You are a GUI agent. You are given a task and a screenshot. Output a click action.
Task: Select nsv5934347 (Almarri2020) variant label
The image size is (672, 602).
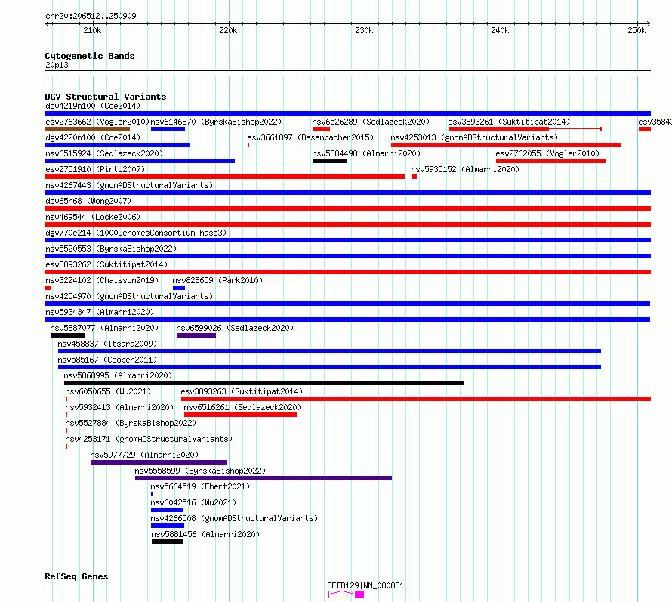[100, 312]
